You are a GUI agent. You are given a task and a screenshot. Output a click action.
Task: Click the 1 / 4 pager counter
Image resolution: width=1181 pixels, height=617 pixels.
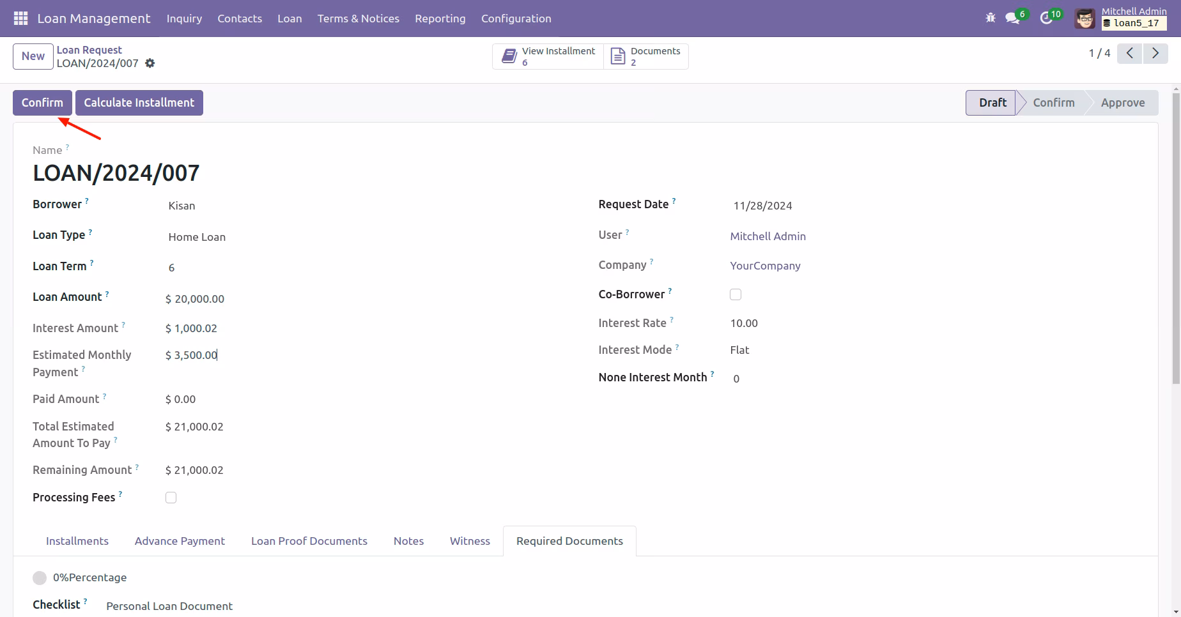click(1099, 54)
